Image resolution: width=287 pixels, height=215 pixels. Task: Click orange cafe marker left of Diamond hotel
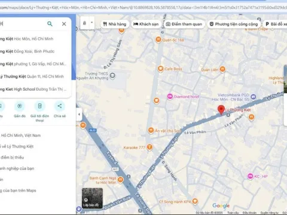157,100
